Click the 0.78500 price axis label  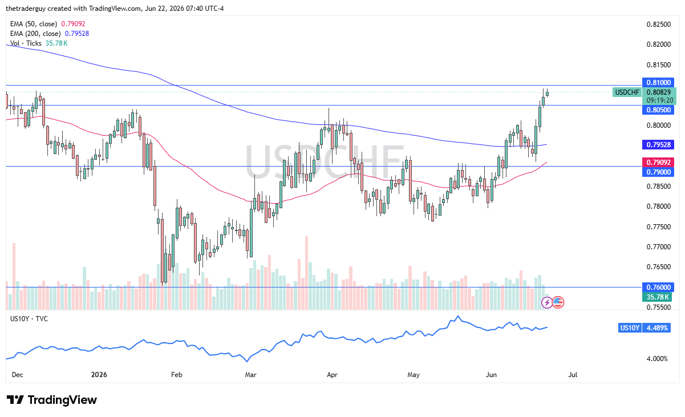(x=658, y=186)
